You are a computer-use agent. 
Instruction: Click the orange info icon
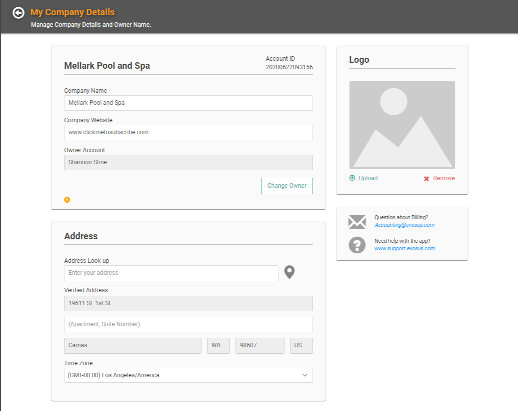pyautogui.click(x=67, y=200)
